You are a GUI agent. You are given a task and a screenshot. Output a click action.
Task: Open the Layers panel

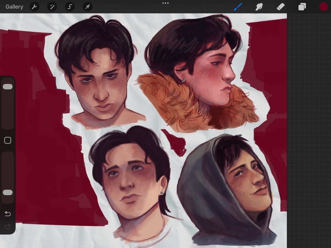[302, 7]
